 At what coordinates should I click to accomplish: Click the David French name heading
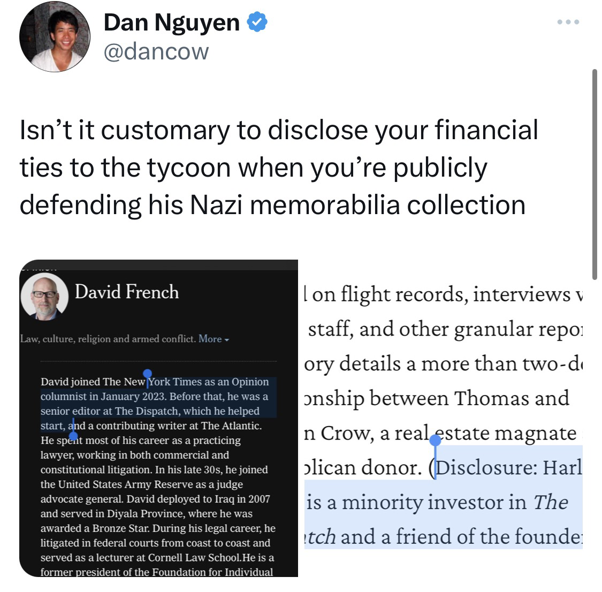tap(127, 292)
